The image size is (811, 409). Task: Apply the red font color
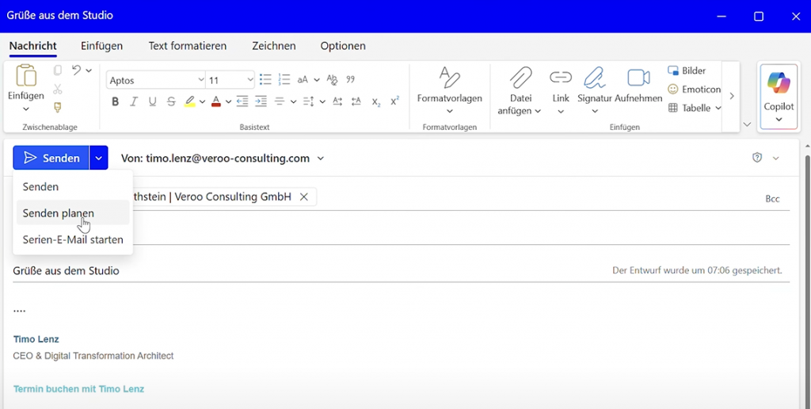tap(216, 101)
